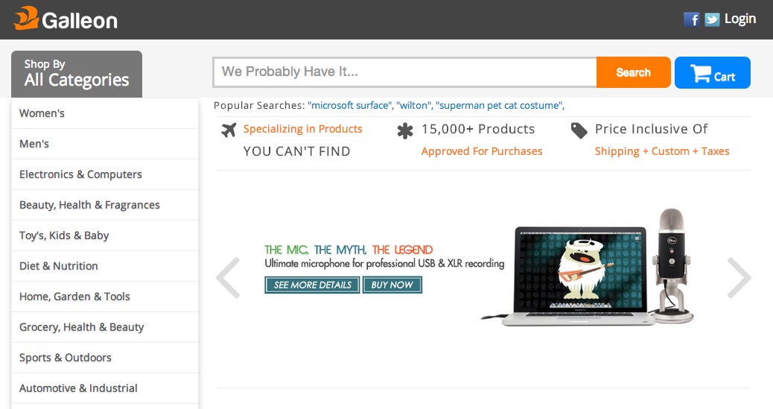Click the BUY NOW banner button
Image resolution: width=773 pixels, height=409 pixels.
click(392, 285)
